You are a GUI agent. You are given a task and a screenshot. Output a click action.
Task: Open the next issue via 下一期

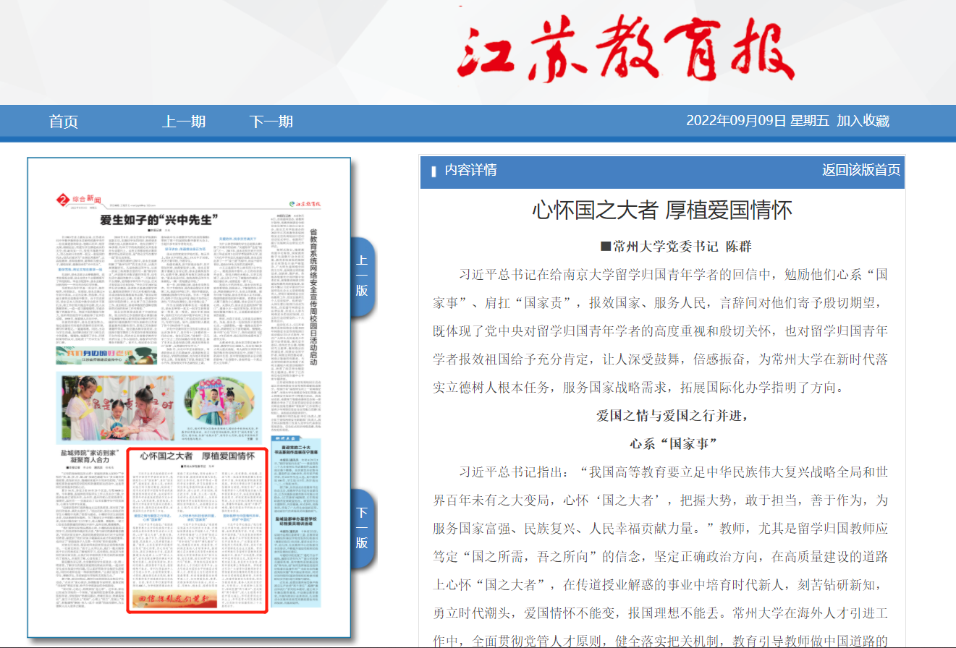271,121
